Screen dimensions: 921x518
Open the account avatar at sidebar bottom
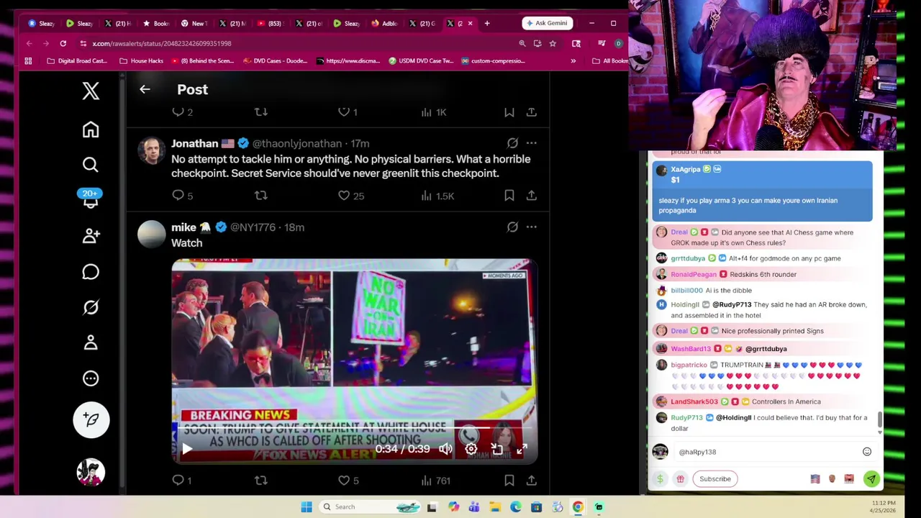tap(91, 472)
